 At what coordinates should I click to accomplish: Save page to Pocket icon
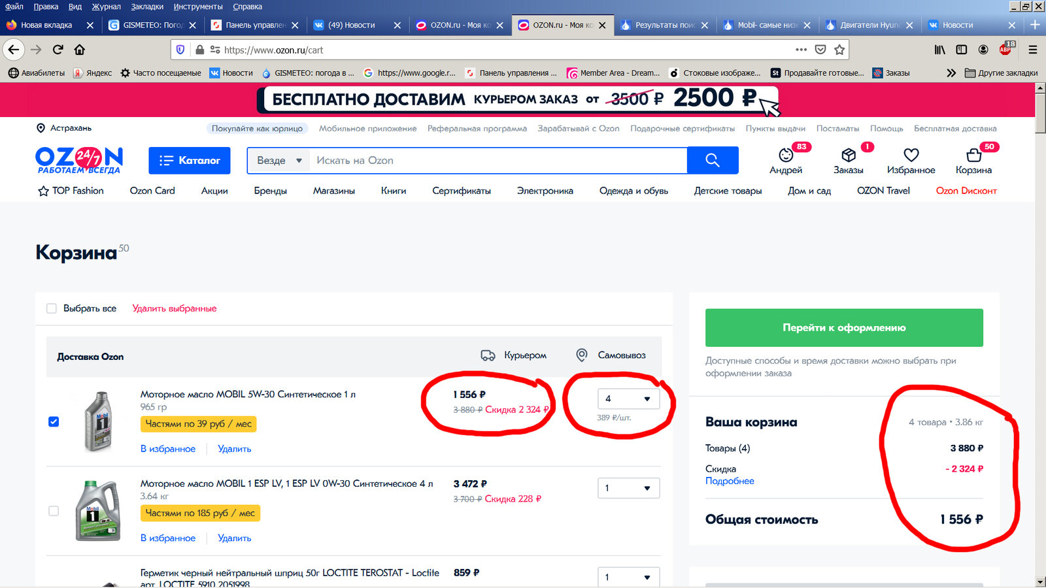click(820, 50)
